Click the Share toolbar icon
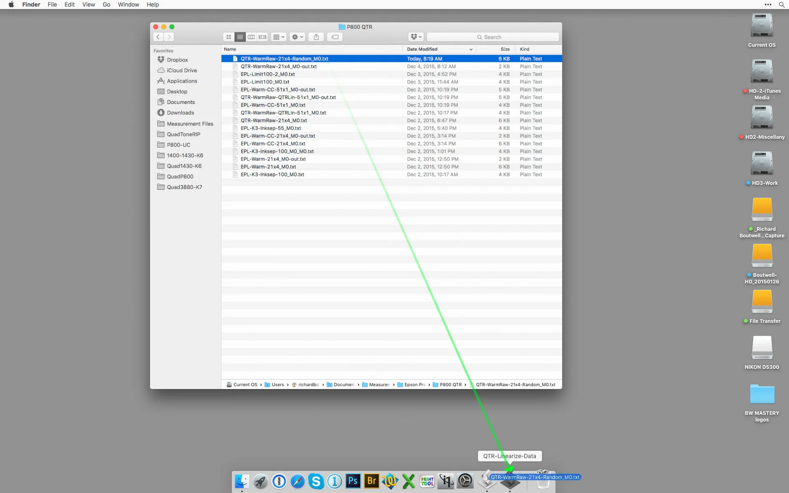Viewport: 789px width, 493px height. pos(316,37)
